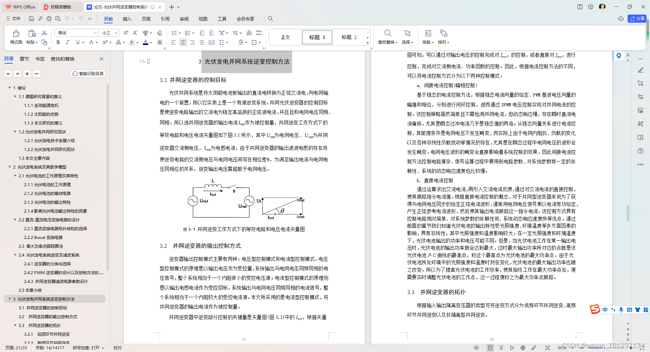This screenshot has width=650, height=352.
Task: Justify the paragraph text
Action: (x=202, y=42)
